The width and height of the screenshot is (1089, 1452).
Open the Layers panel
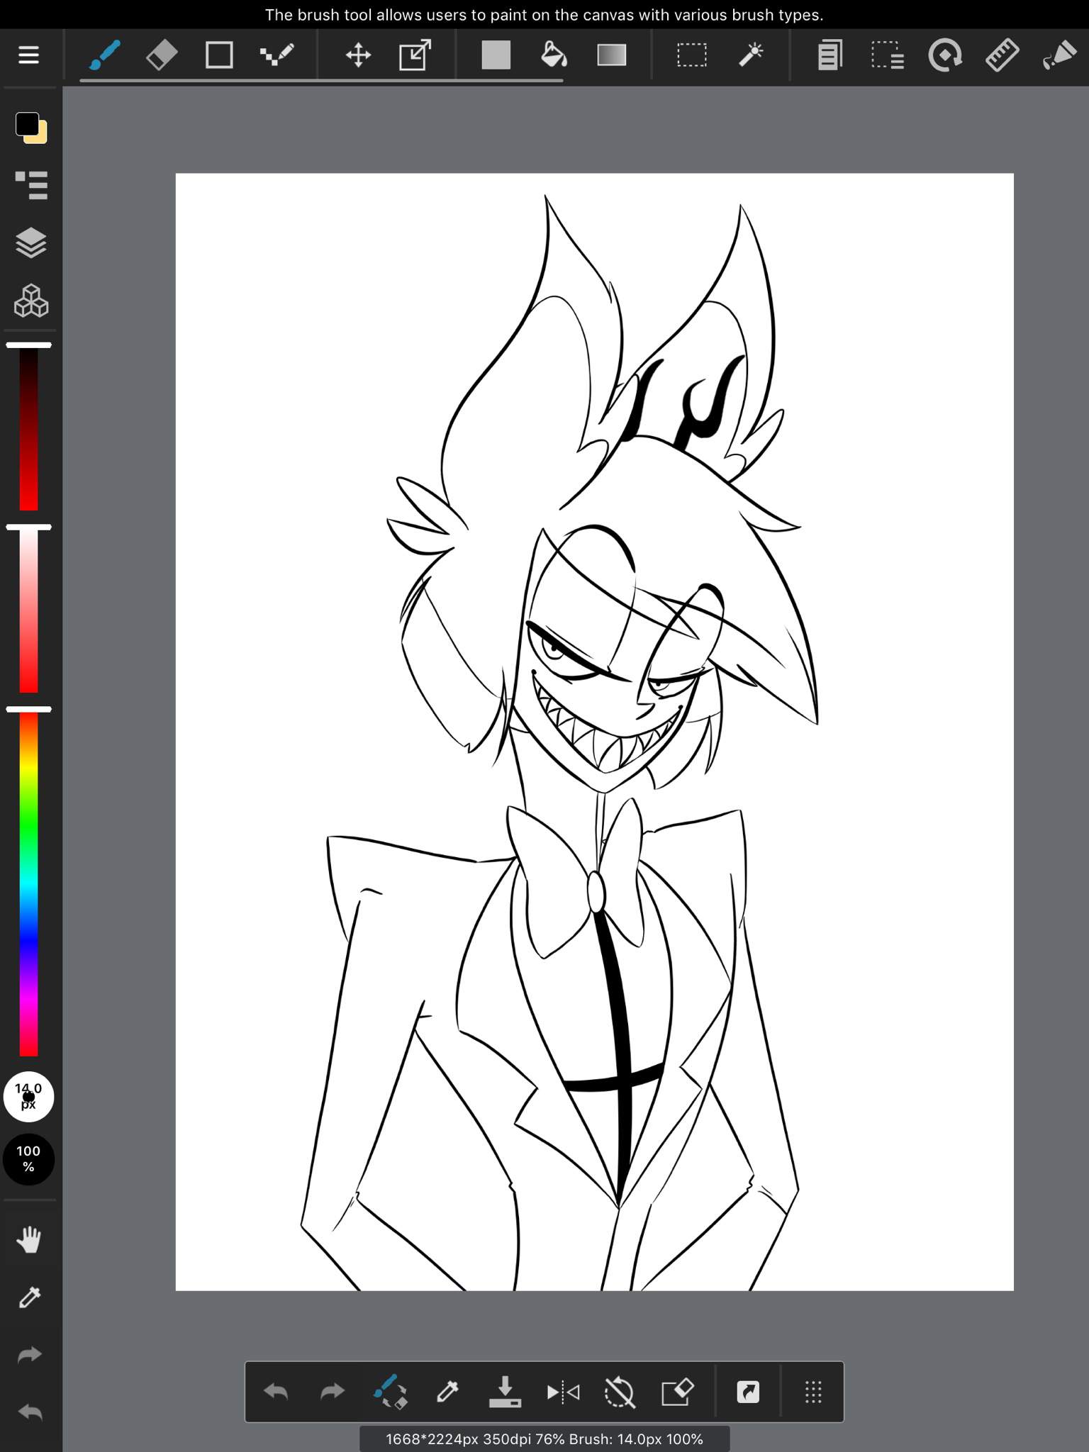coord(30,243)
